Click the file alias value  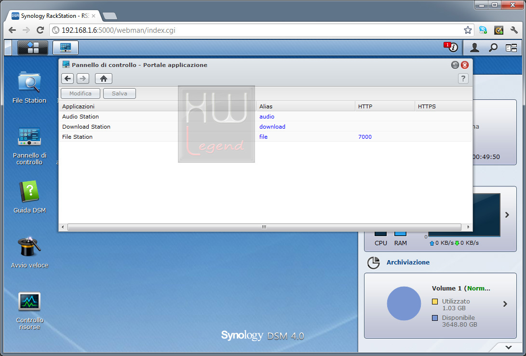point(263,136)
